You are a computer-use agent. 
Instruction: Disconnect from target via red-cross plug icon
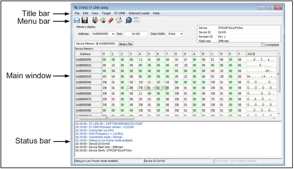pos(103,20)
